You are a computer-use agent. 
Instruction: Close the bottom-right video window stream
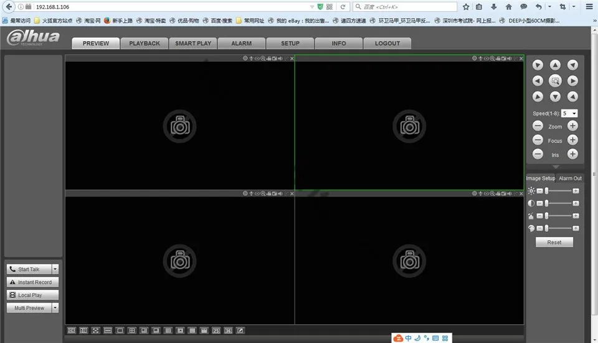click(521, 194)
